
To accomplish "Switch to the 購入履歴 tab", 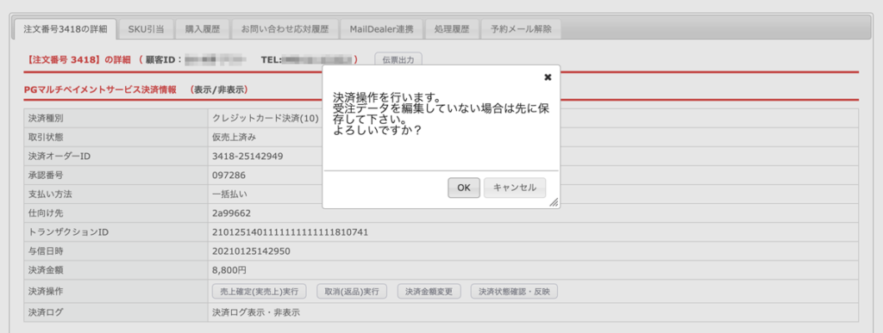I will pos(202,29).
